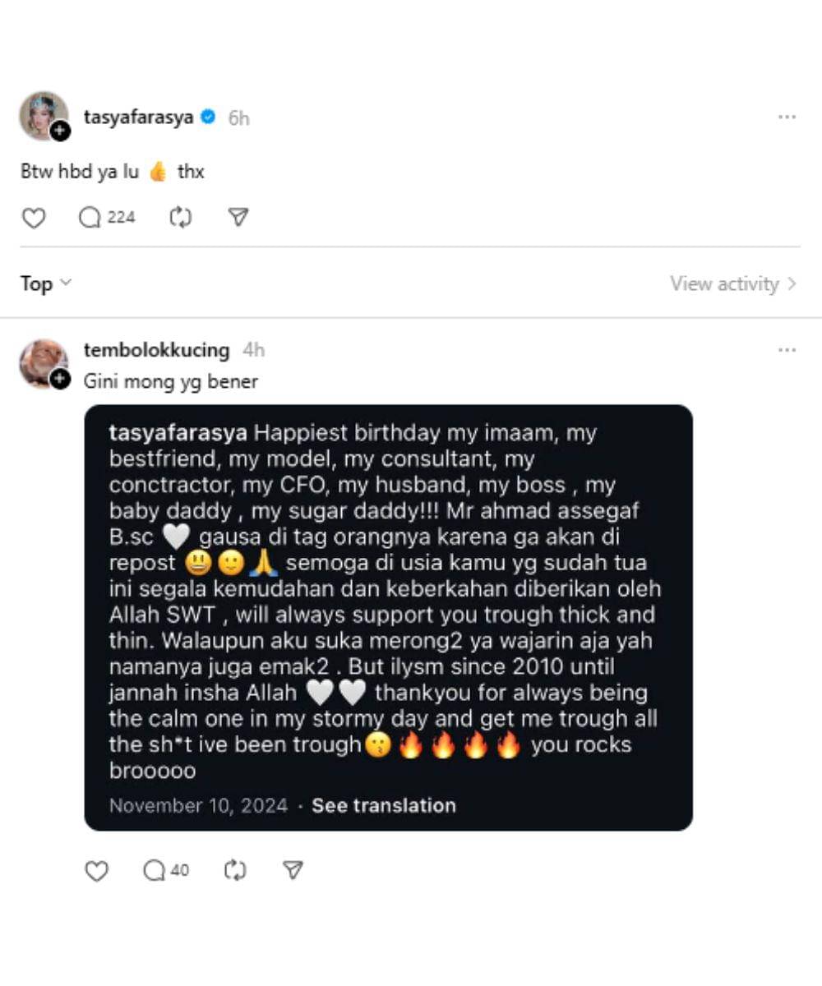This screenshot has width=822, height=986.
Task: Open tembolokkucing's profile name
Action: (x=155, y=349)
